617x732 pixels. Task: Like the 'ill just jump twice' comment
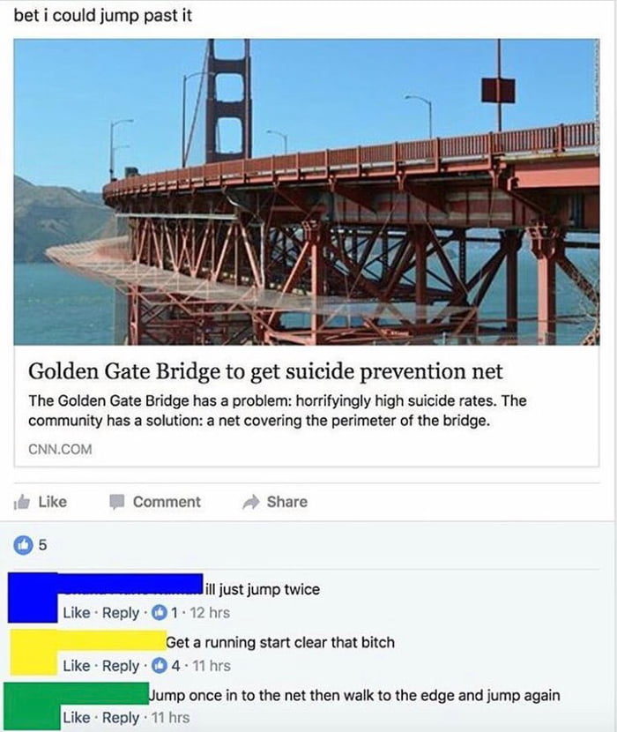tap(77, 612)
